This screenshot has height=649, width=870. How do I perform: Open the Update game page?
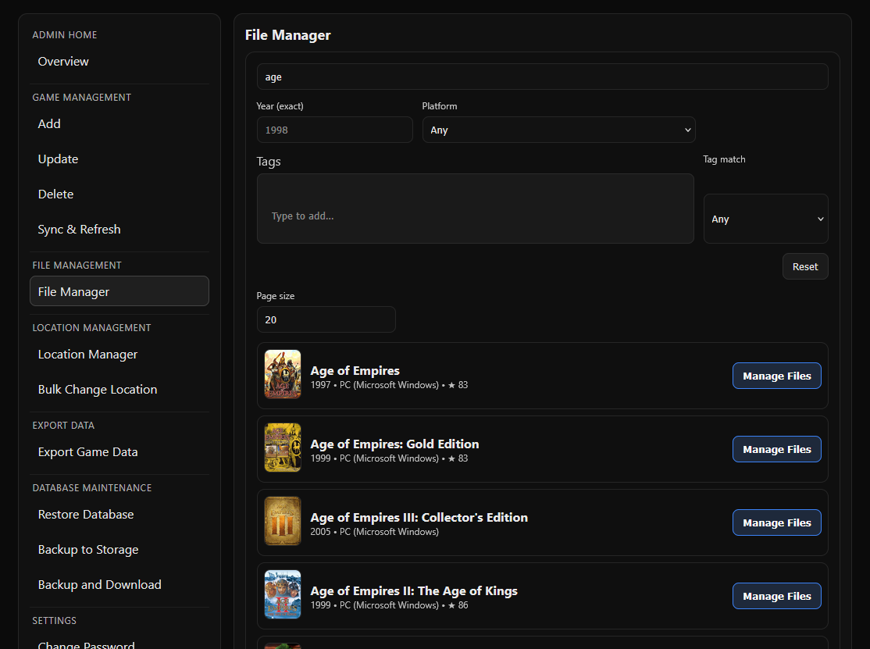pos(119,159)
